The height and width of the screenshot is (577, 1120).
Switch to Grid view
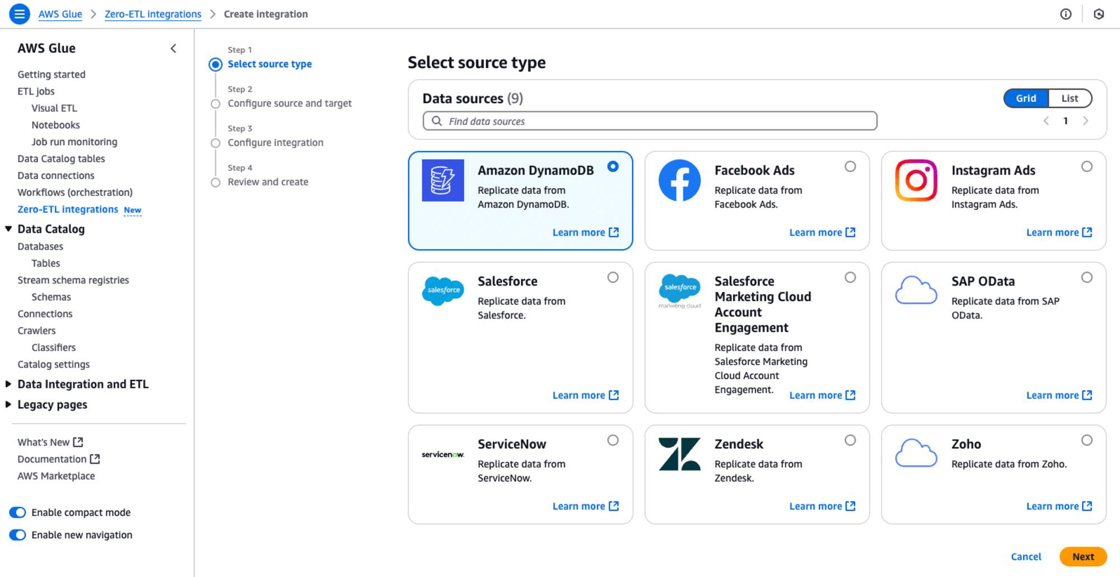click(1026, 98)
